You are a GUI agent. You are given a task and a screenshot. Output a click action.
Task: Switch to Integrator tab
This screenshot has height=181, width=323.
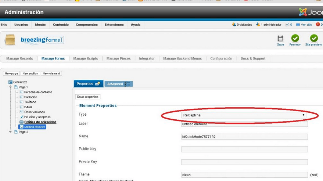147,58
